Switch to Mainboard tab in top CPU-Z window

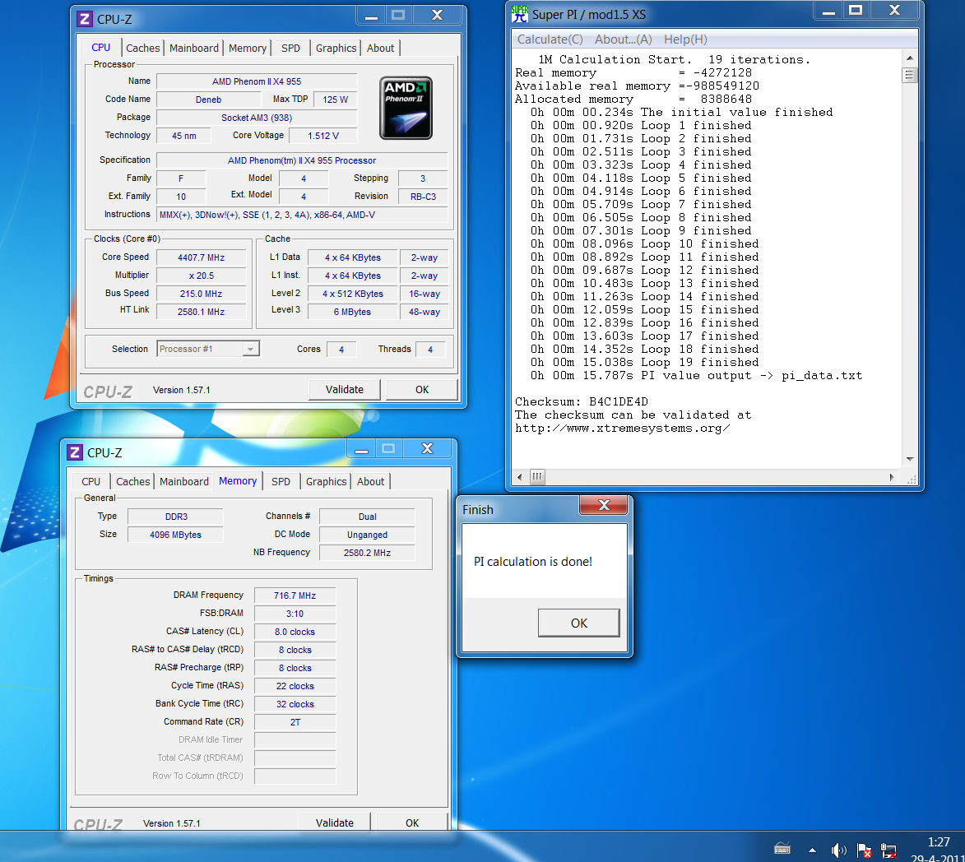pyautogui.click(x=194, y=48)
